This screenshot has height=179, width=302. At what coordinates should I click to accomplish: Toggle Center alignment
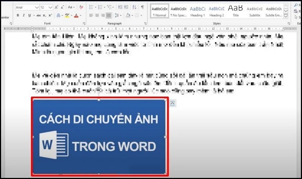pyautogui.click(x=97, y=15)
